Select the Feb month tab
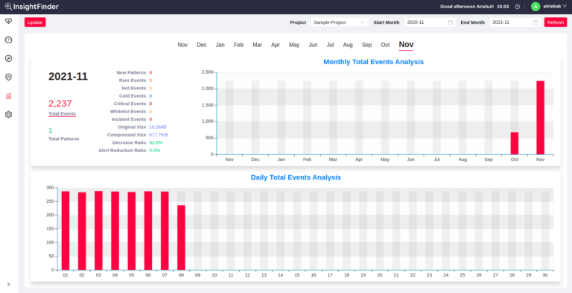Viewport: 572px width, 293px height. (238, 45)
